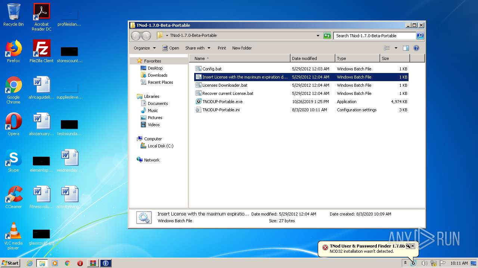
Task: Open view options dropdown arrow
Action: tap(396, 48)
